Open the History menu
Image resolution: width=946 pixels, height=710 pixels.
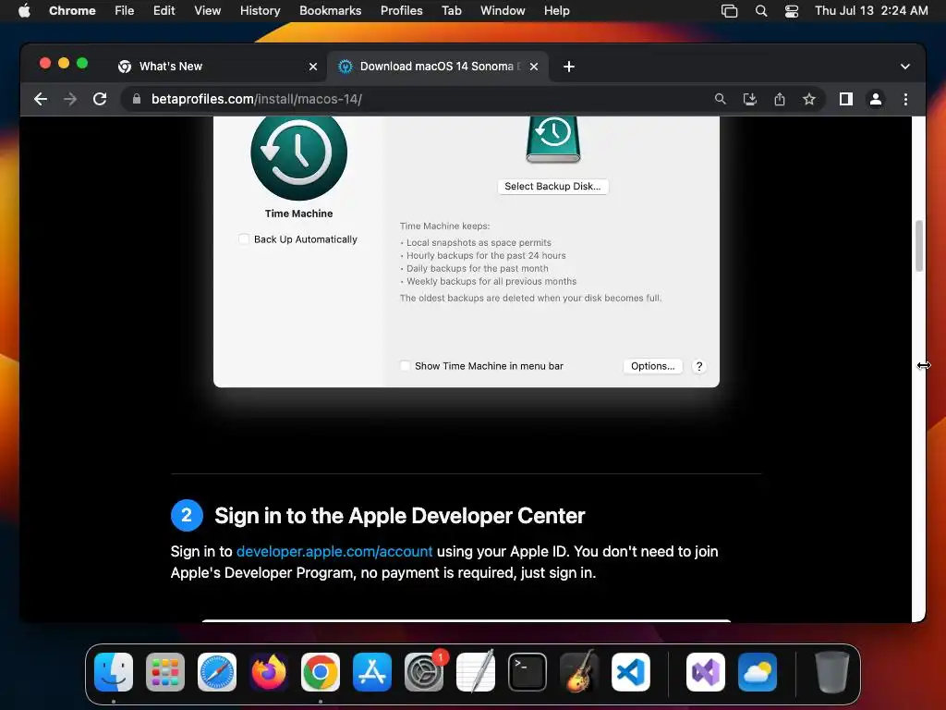[260, 10]
